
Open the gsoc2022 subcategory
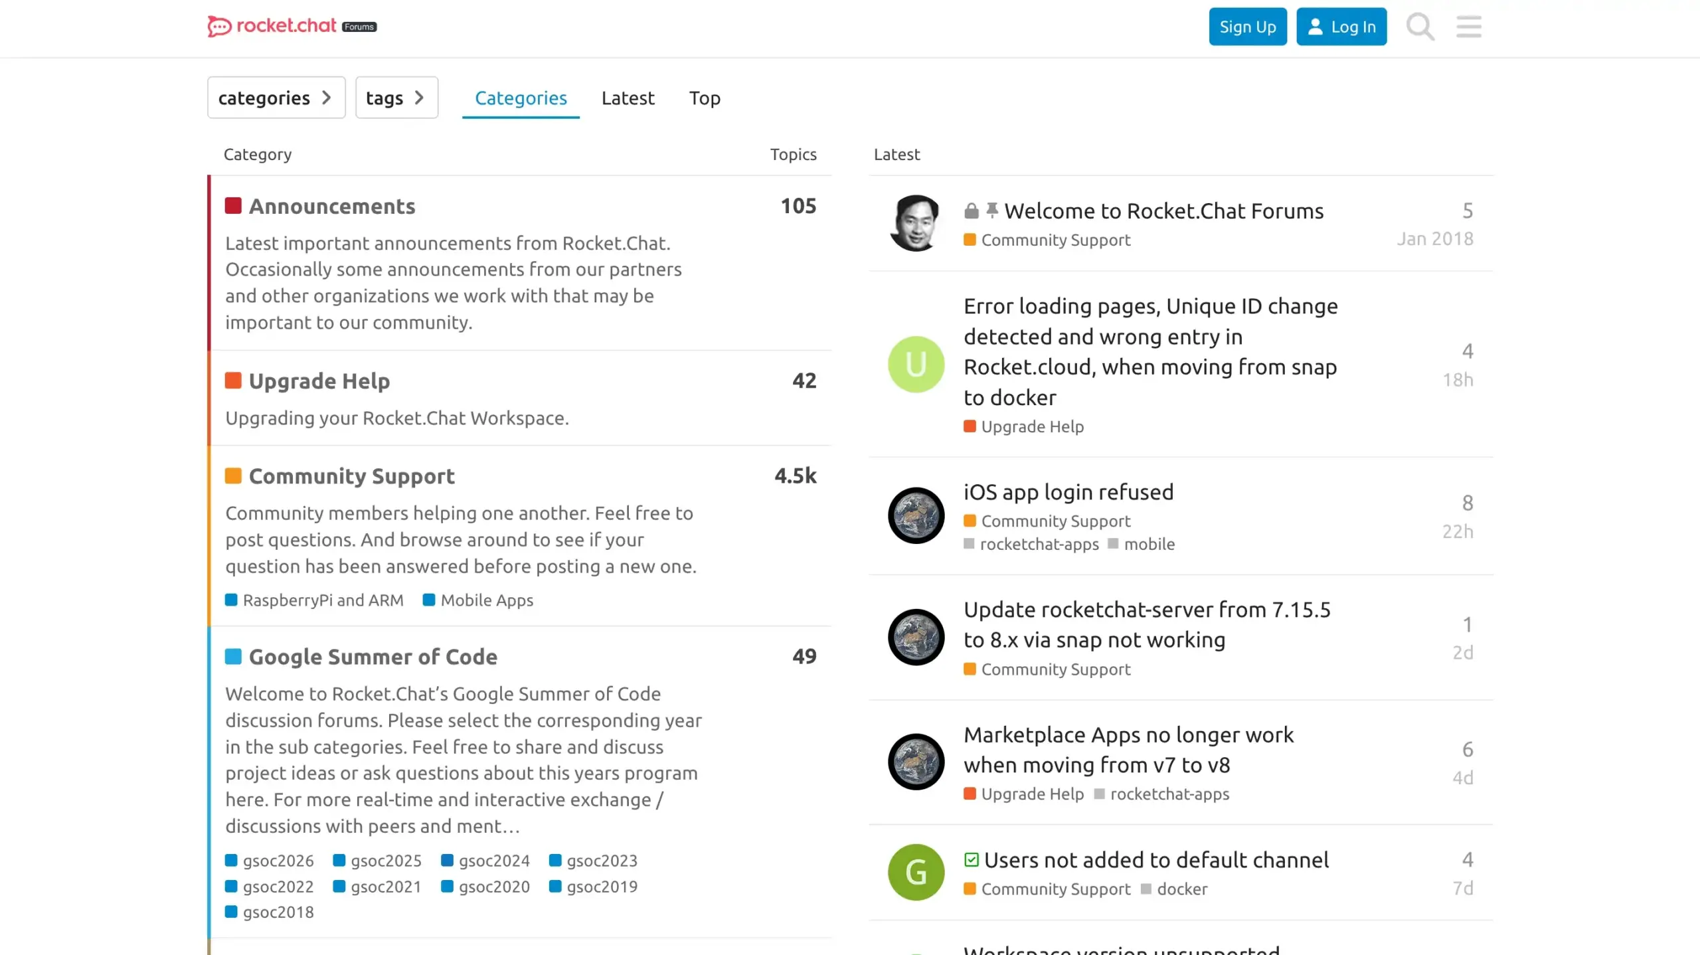[x=269, y=887]
